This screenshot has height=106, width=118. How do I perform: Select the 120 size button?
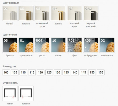click(40, 72)
